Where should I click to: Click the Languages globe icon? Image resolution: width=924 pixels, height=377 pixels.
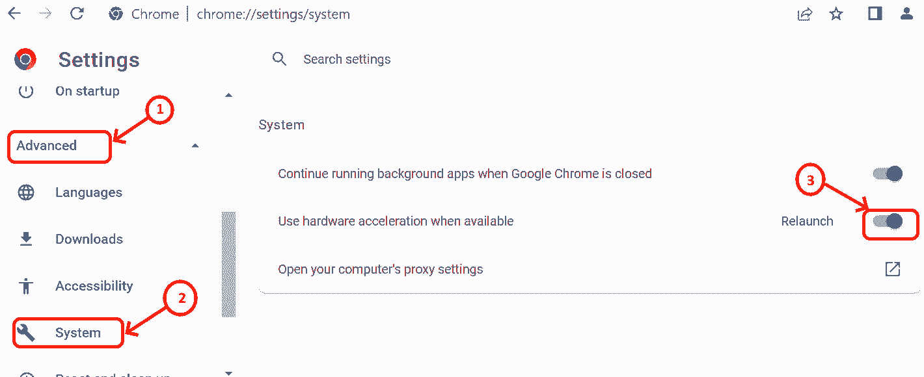tap(25, 192)
